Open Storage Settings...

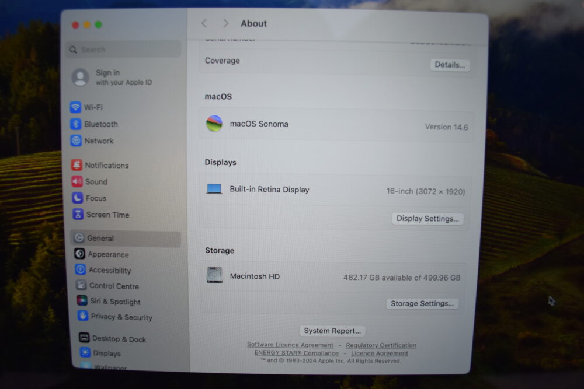[x=422, y=303]
